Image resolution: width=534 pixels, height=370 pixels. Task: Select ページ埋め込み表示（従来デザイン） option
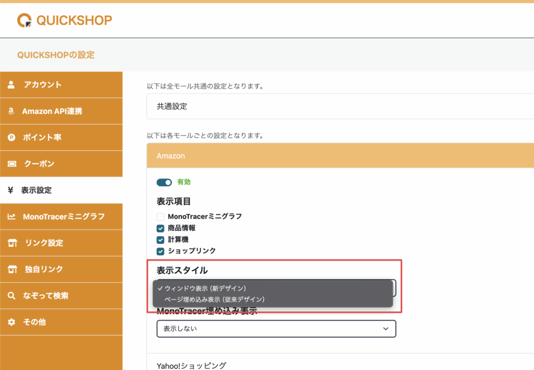(273, 300)
